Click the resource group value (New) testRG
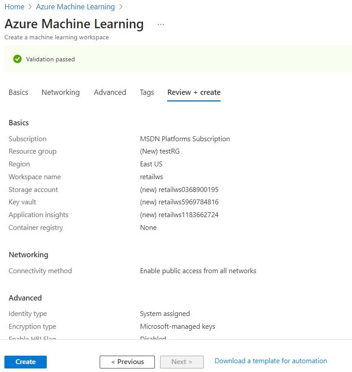 (x=160, y=151)
